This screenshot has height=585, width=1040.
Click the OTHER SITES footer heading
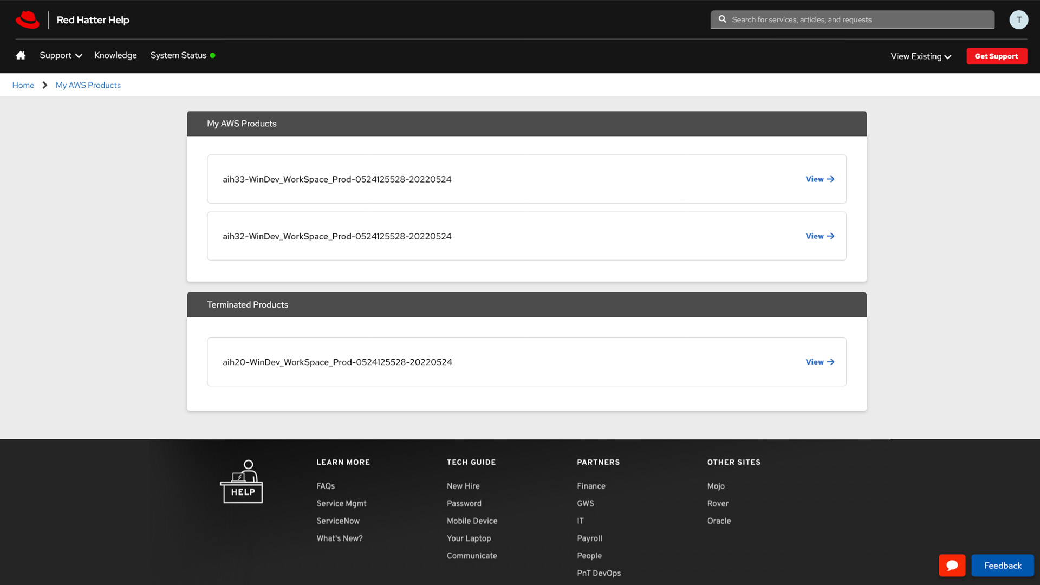pyautogui.click(x=733, y=462)
